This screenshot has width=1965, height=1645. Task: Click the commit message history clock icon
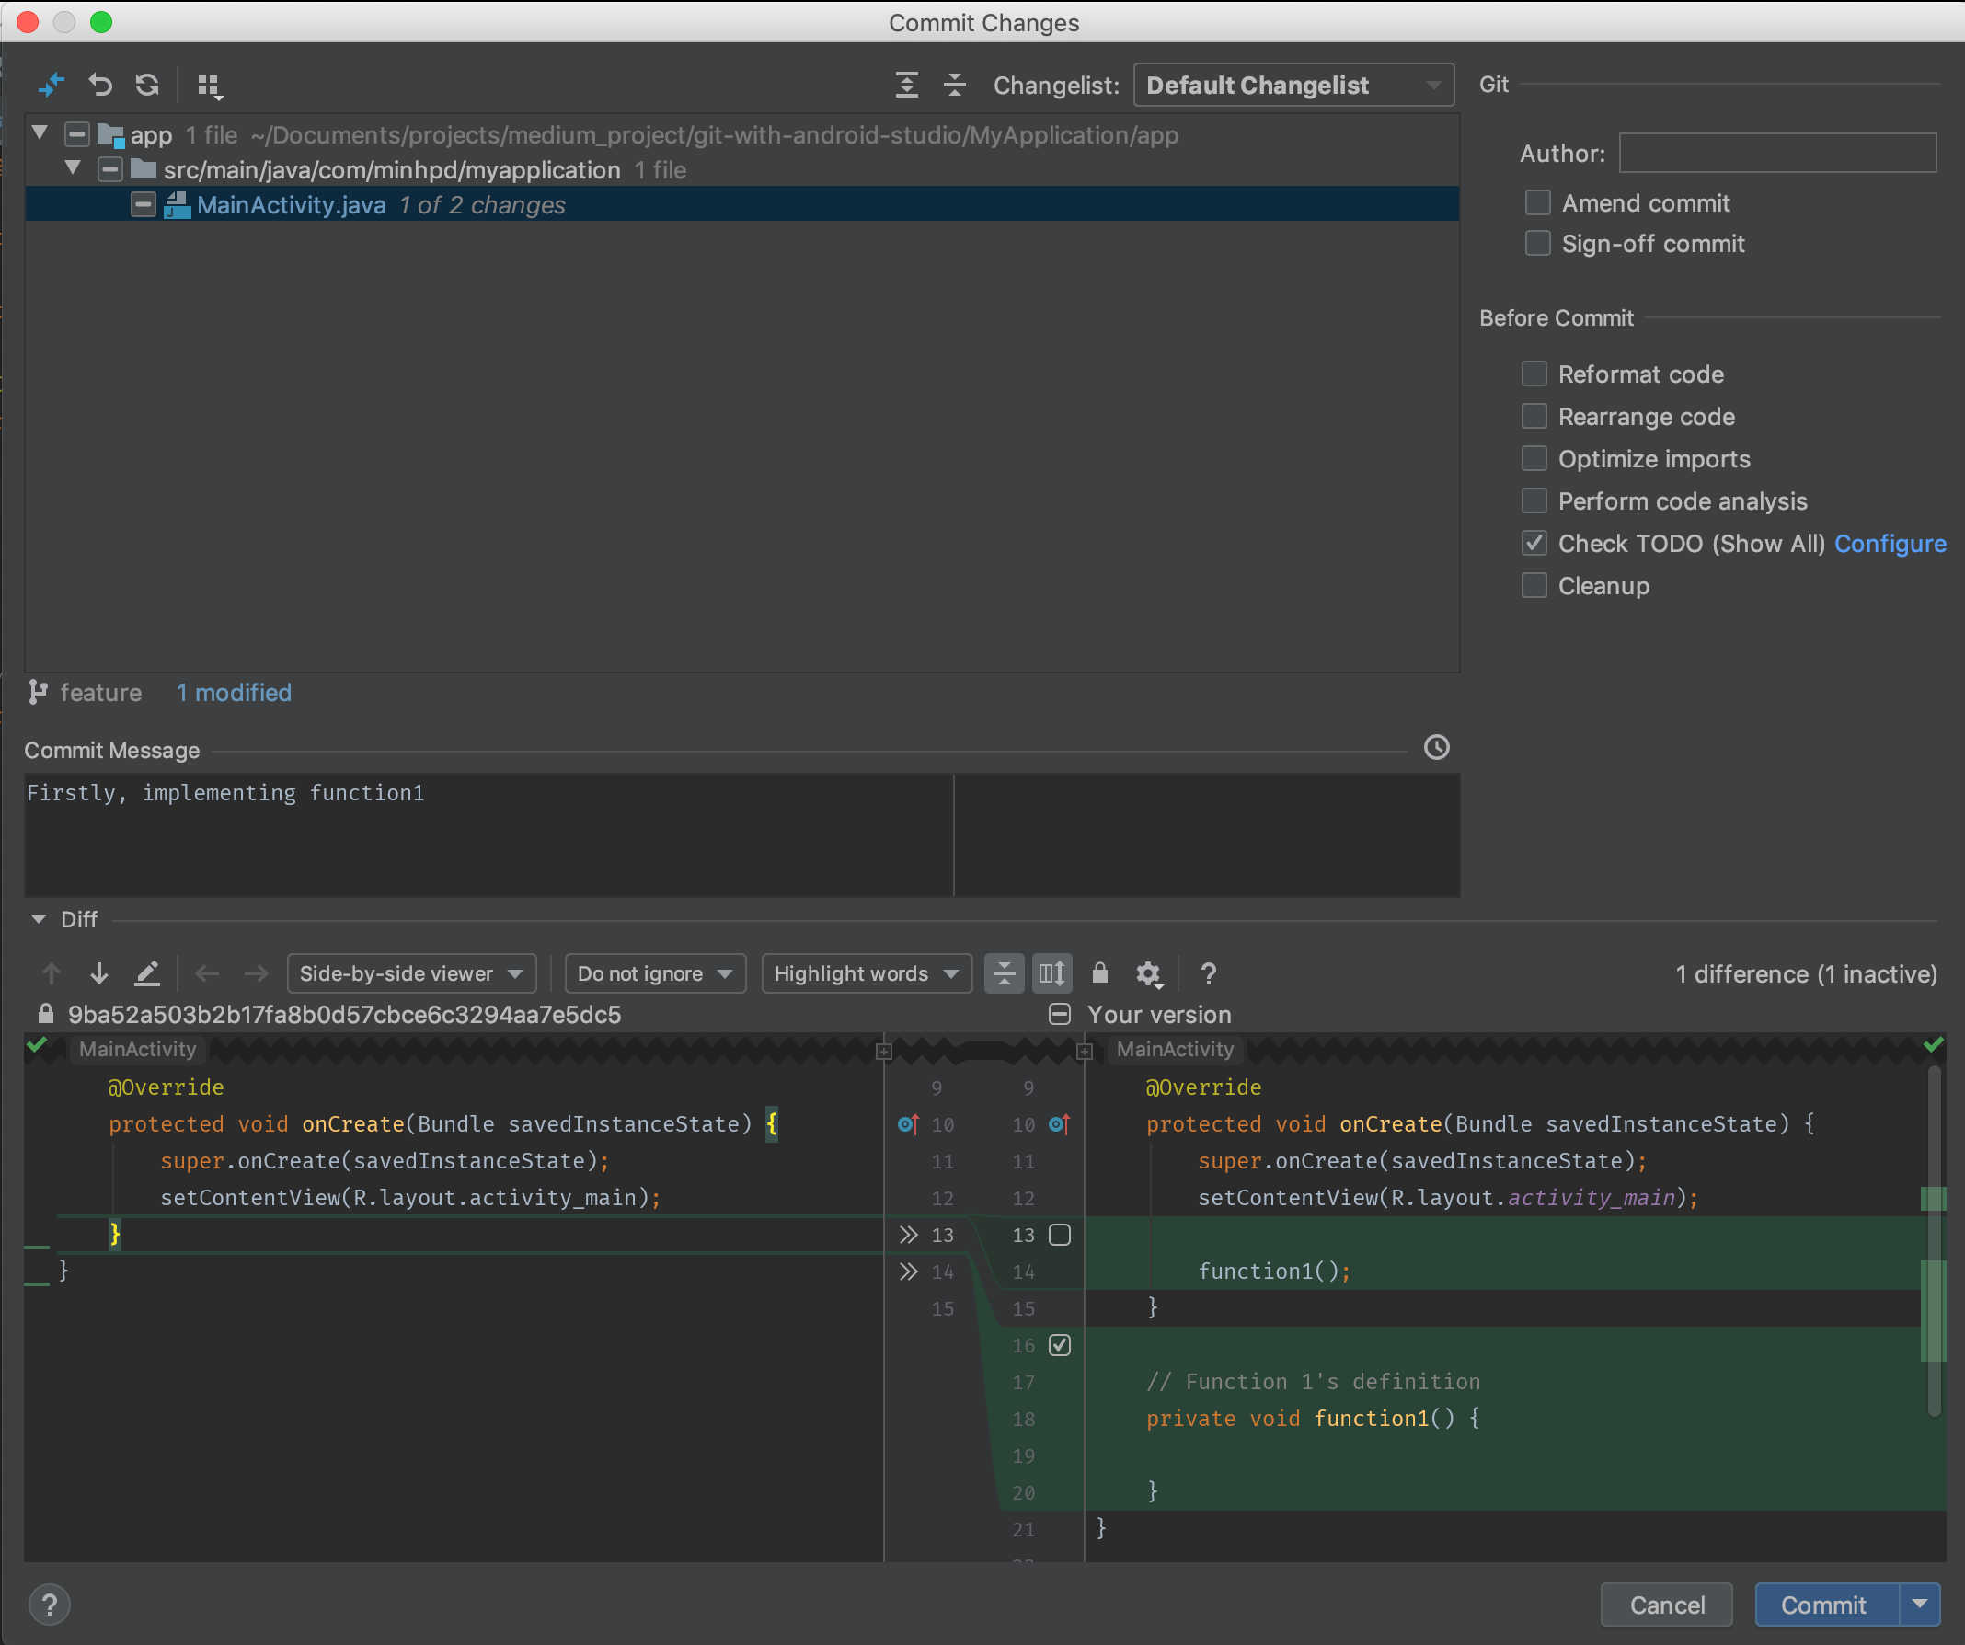click(1436, 747)
